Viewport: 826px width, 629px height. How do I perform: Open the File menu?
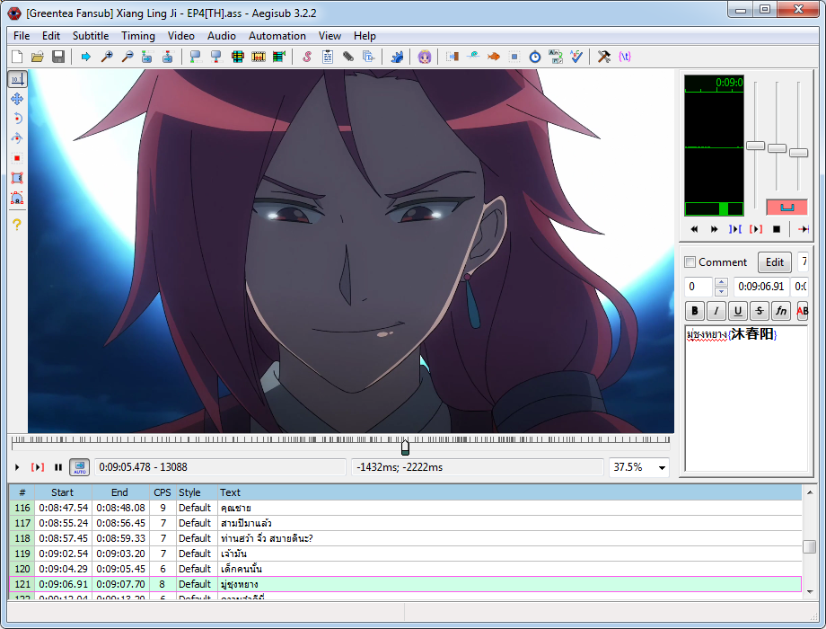(22, 36)
